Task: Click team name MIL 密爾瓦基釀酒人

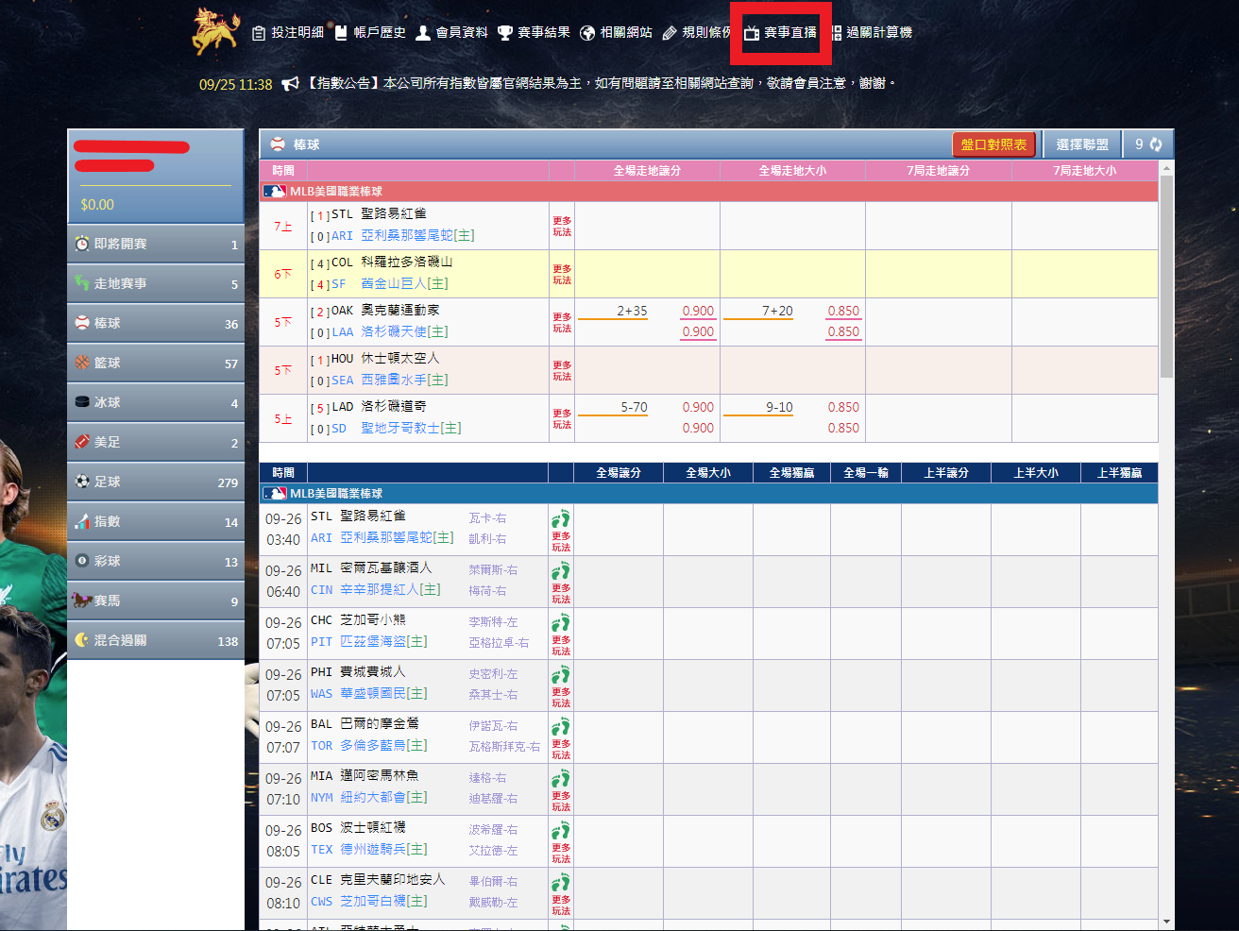Action: [x=371, y=567]
